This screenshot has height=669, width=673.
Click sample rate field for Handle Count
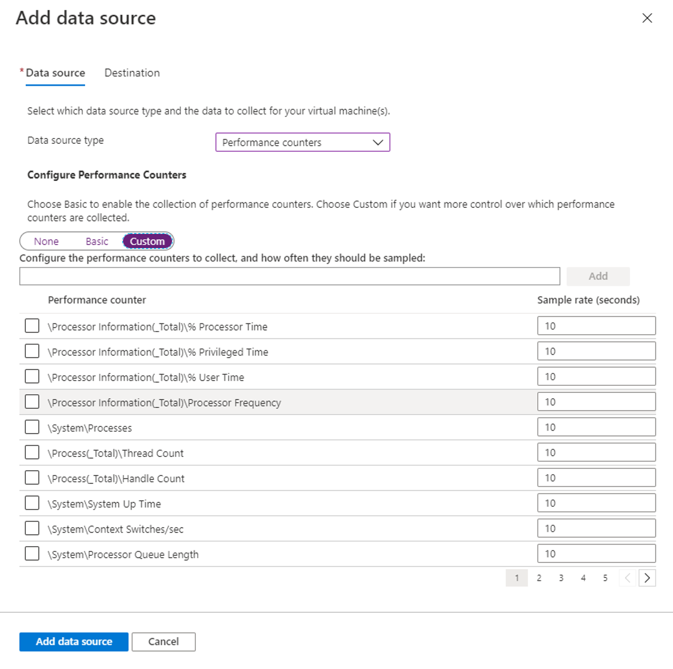click(x=596, y=478)
